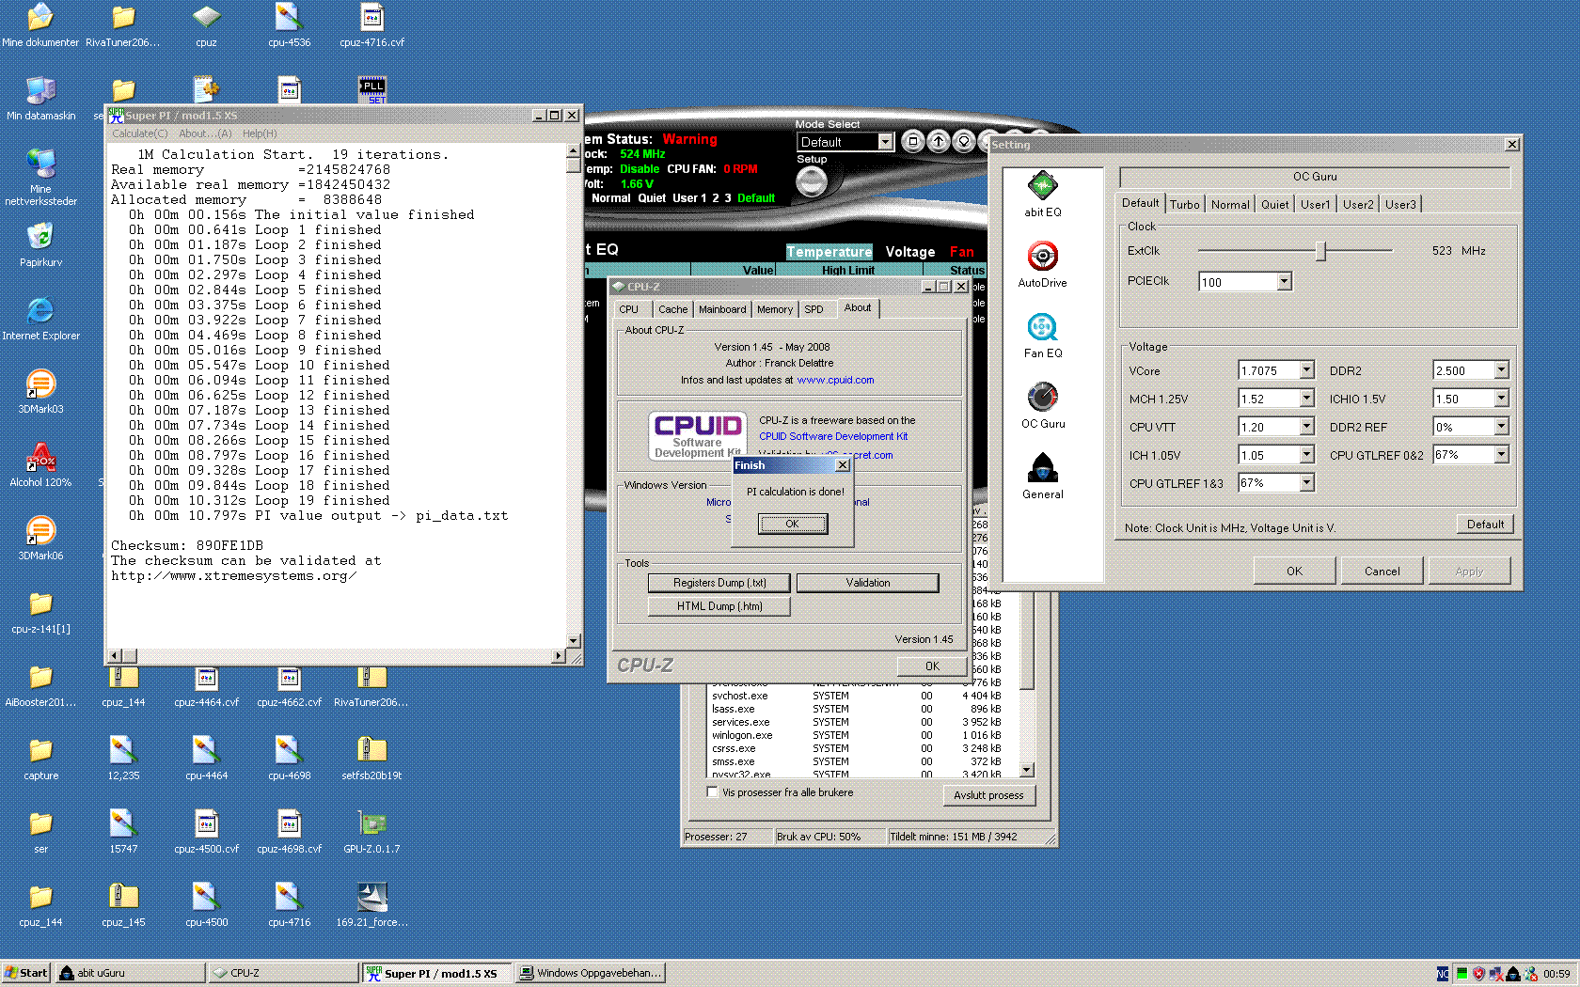Open Fan EQ in Setting sidebar

[1042, 336]
